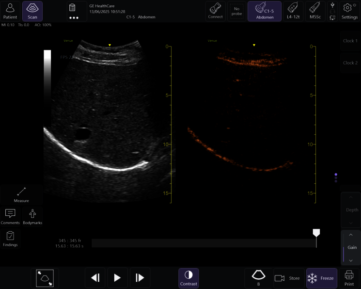Screen dimensions: 361x289
Task: Decrease Gain with the down chevron
Action: coord(351,260)
